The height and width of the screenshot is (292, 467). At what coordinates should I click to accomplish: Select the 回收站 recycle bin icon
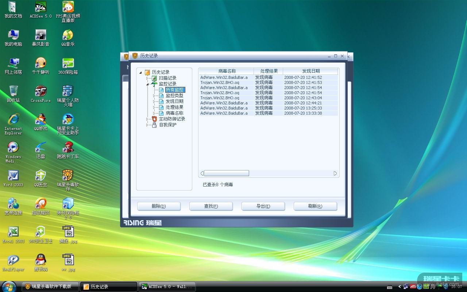pyautogui.click(x=13, y=94)
